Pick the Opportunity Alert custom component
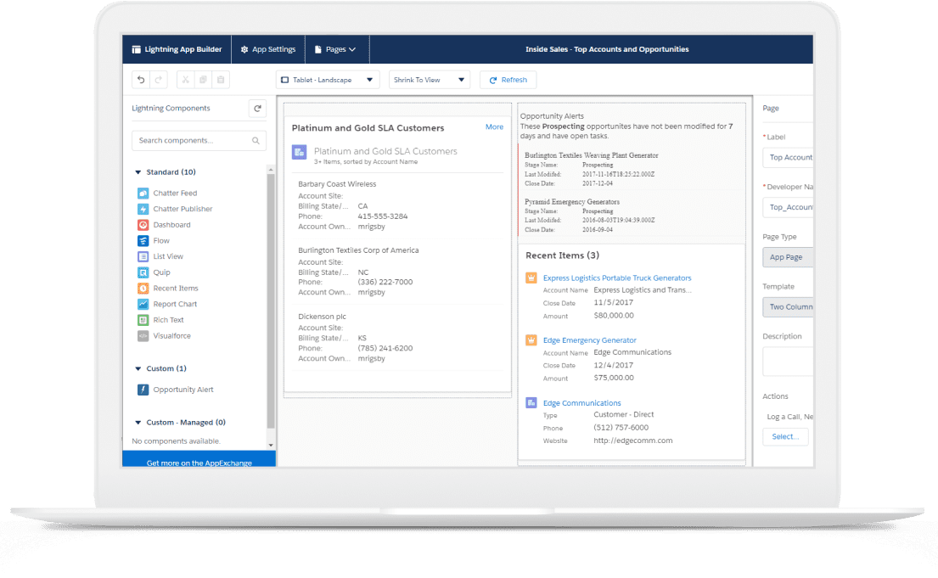Viewport: 938px width, 578px height. pyautogui.click(x=183, y=390)
